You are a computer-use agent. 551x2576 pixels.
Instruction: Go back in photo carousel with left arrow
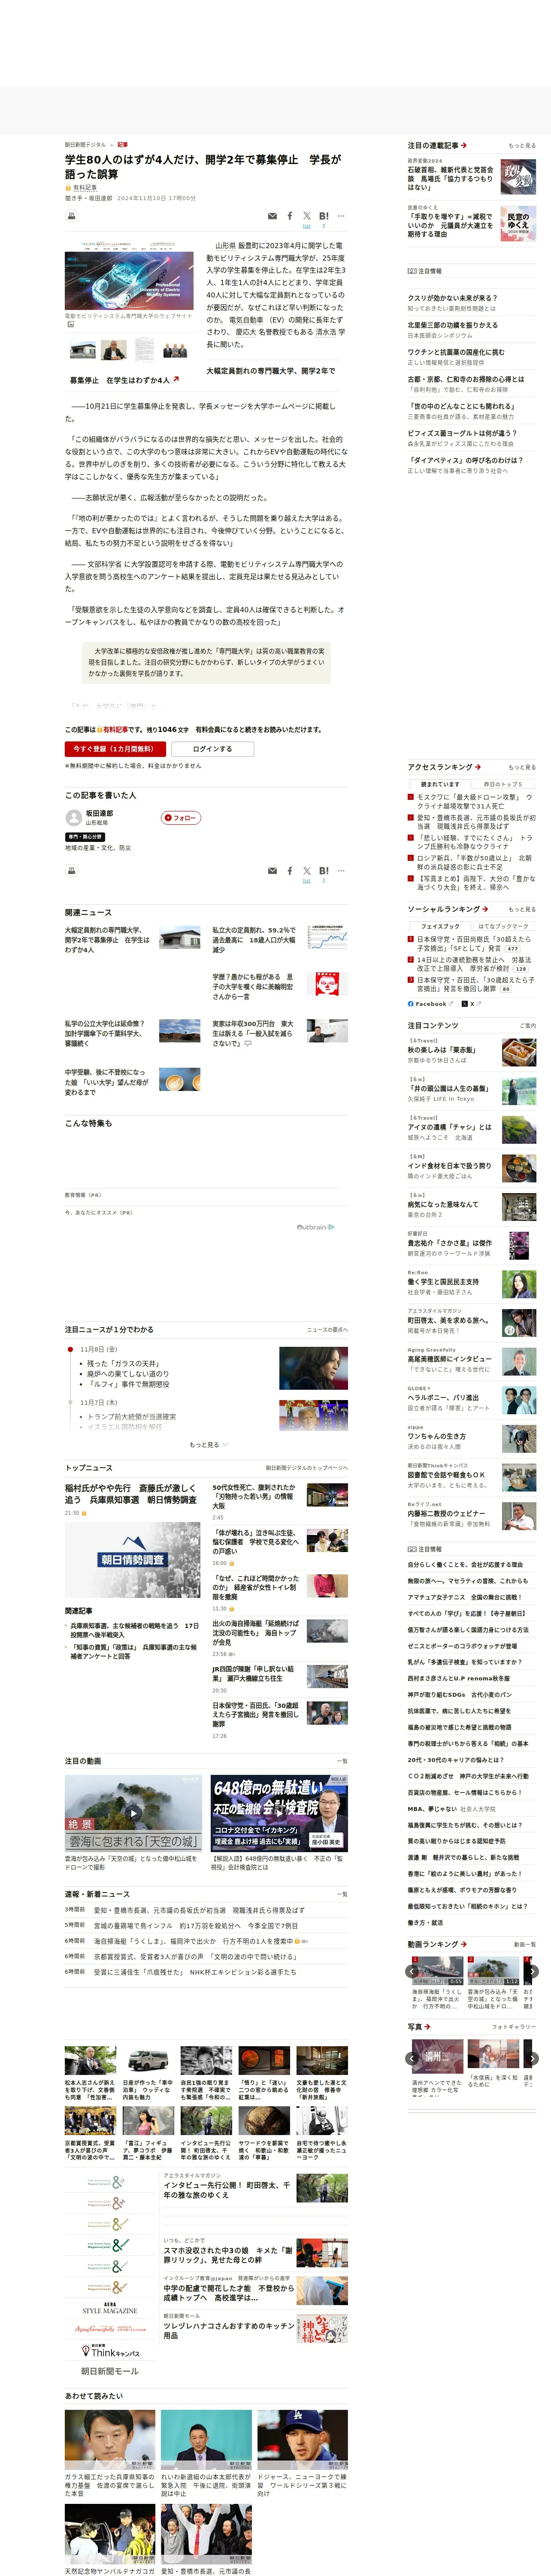pos(412,2058)
